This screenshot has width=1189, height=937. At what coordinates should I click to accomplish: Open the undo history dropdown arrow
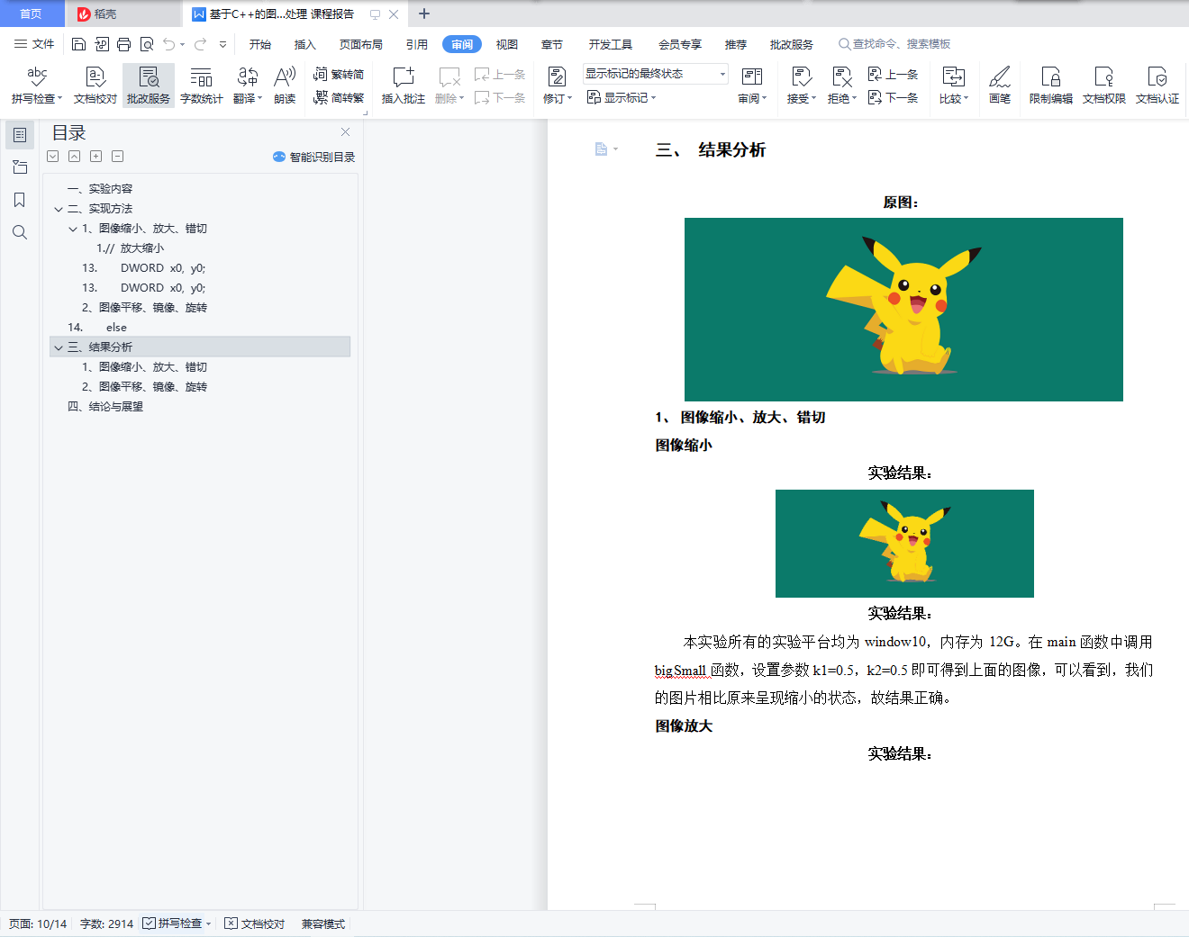(x=182, y=44)
